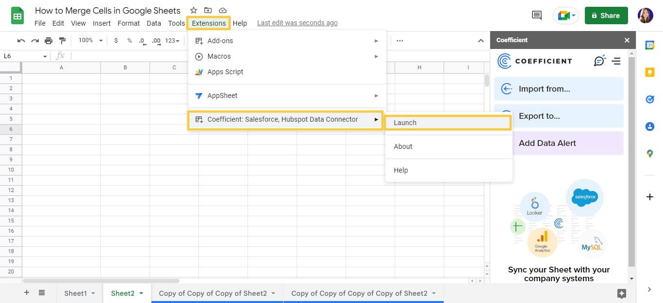Select the paint format roller icon

click(62, 41)
